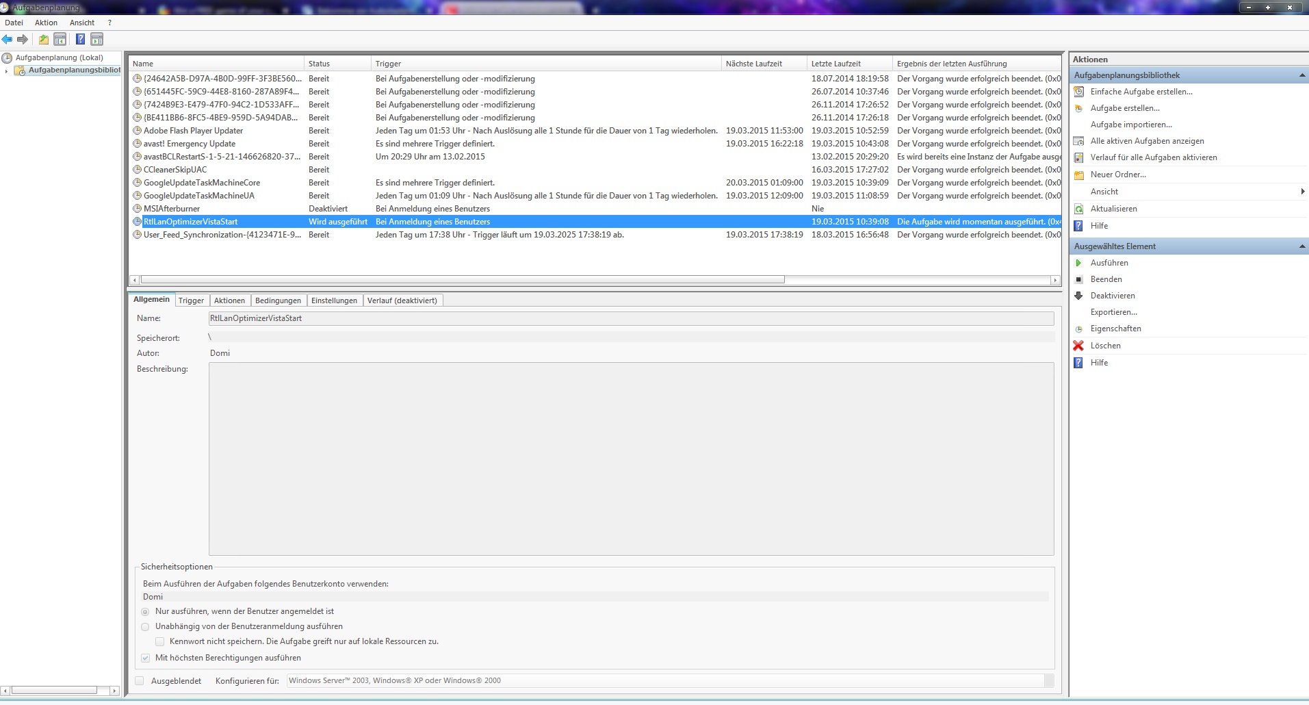Toggle the action pane toolbar icon
The height and width of the screenshot is (705, 1309).
click(x=97, y=40)
